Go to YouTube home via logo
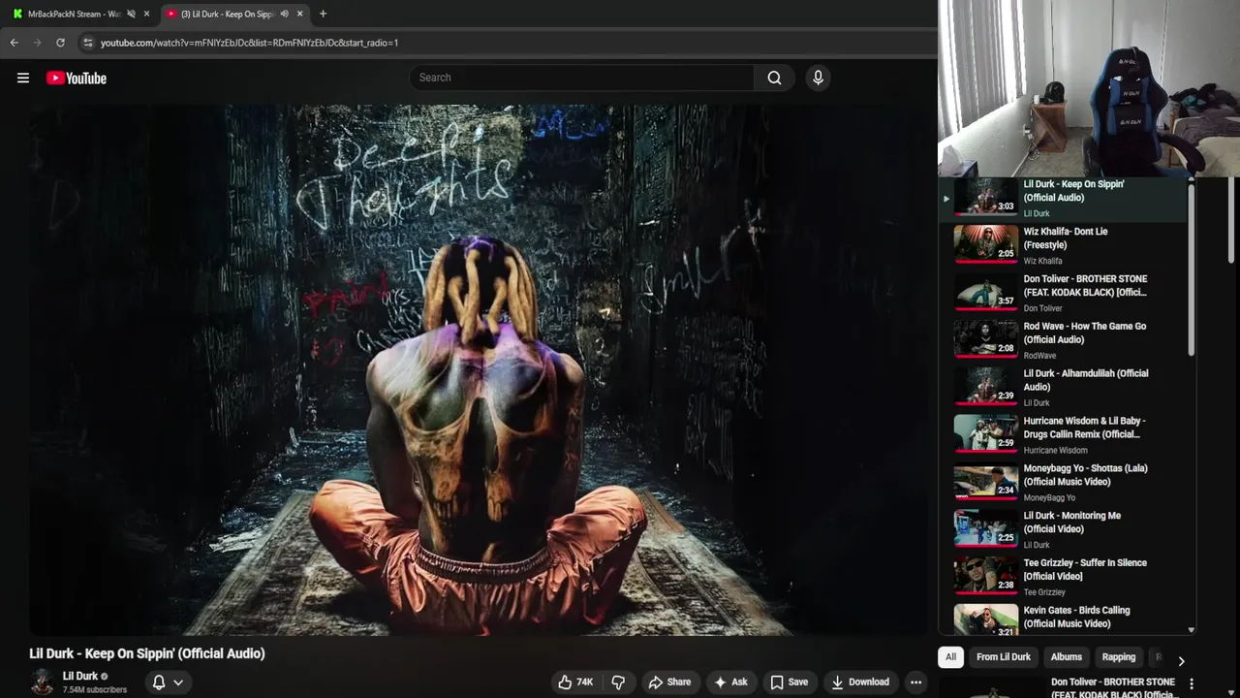This screenshot has height=698, width=1240. (77, 78)
